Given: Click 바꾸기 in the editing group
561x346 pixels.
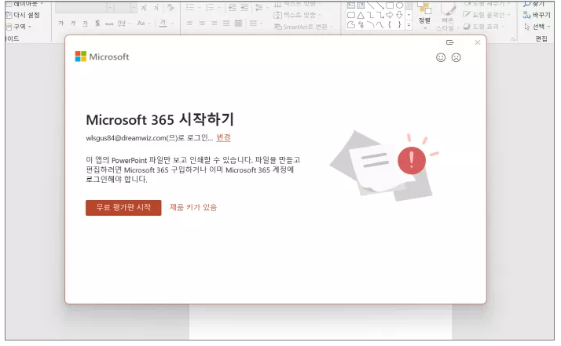Looking at the screenshot, I should coord(537,15).
